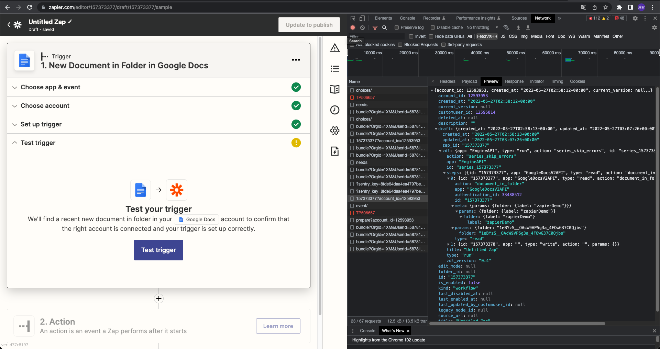The height and width of the screenshot is (349, 660).
Task: Check Blocked Requests checkbox
Action: pyautogui.click(x=400, y=45)
